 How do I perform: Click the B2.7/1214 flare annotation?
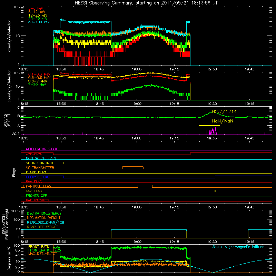pos(224,111)
